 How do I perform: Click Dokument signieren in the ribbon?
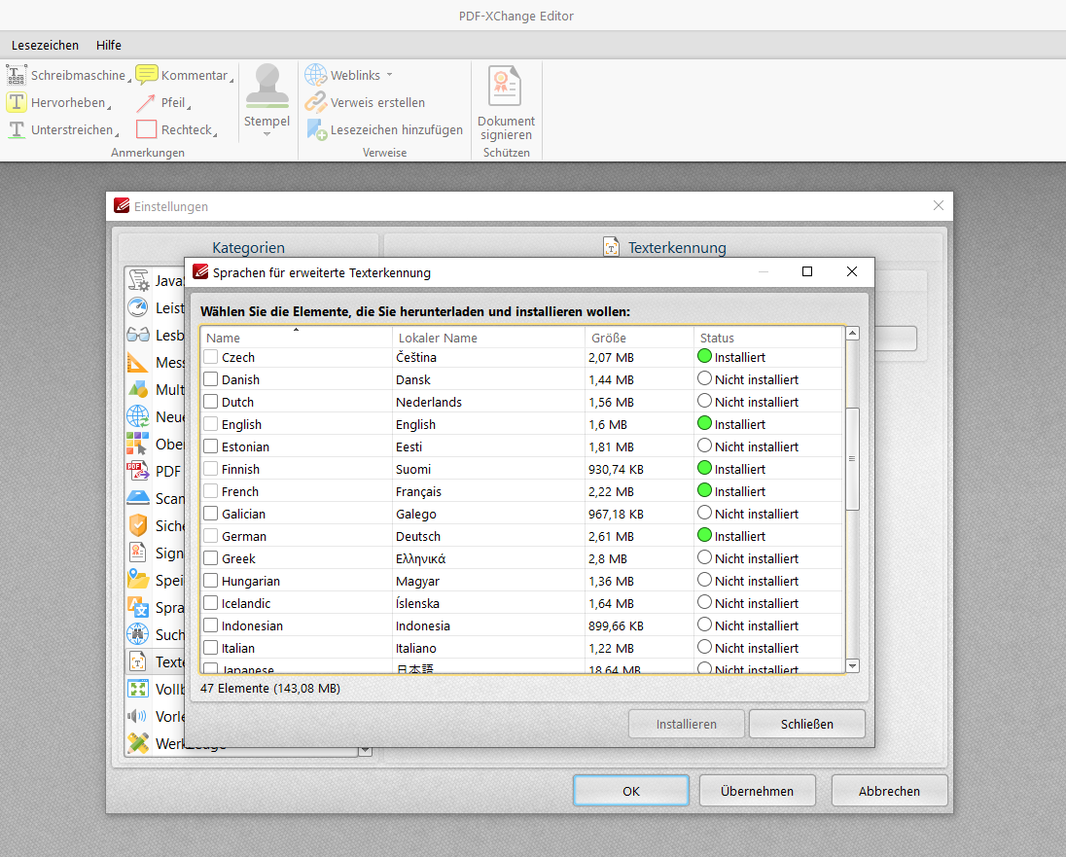click(506, 97)
